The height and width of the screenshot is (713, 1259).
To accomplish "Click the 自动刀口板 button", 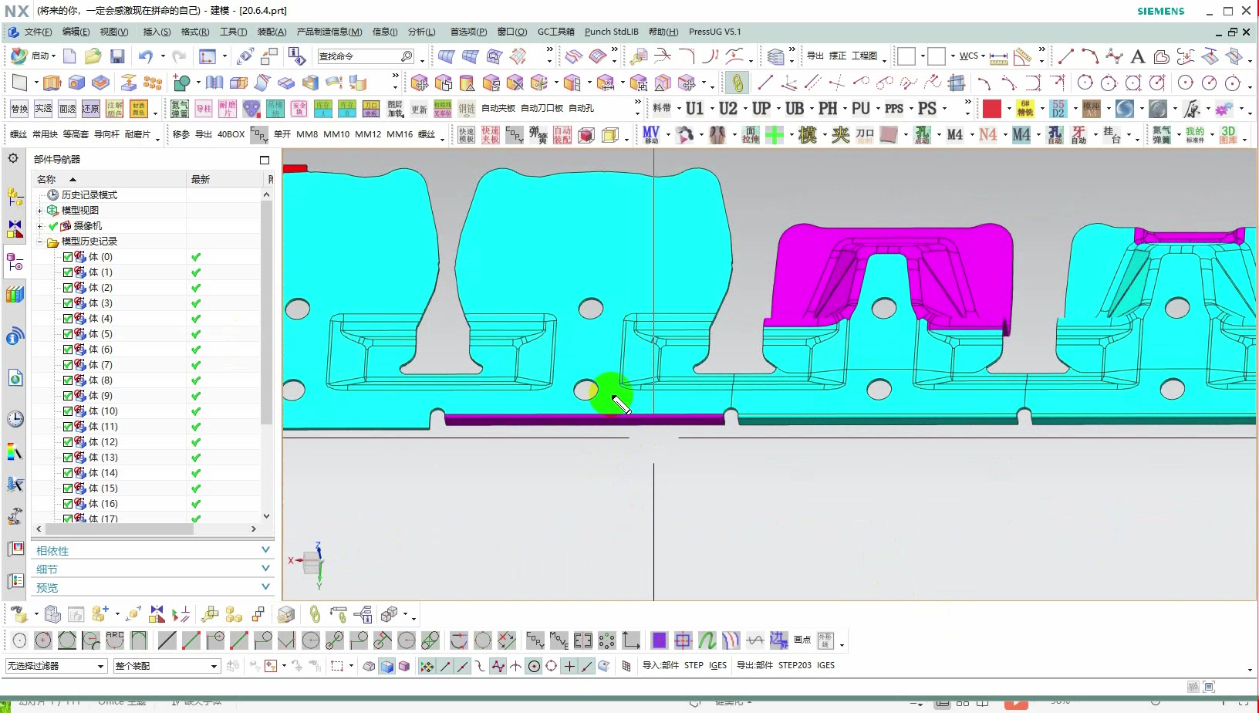I will click(x=542, y=109).
